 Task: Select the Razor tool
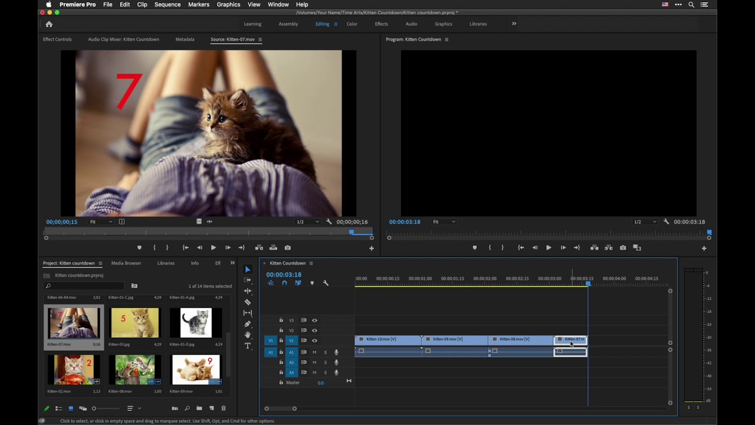point(248,302)
